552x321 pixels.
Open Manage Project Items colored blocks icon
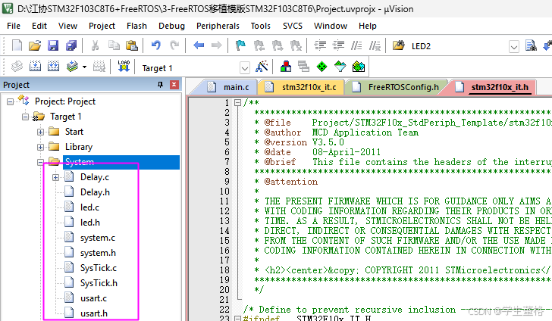click(286, 66)
